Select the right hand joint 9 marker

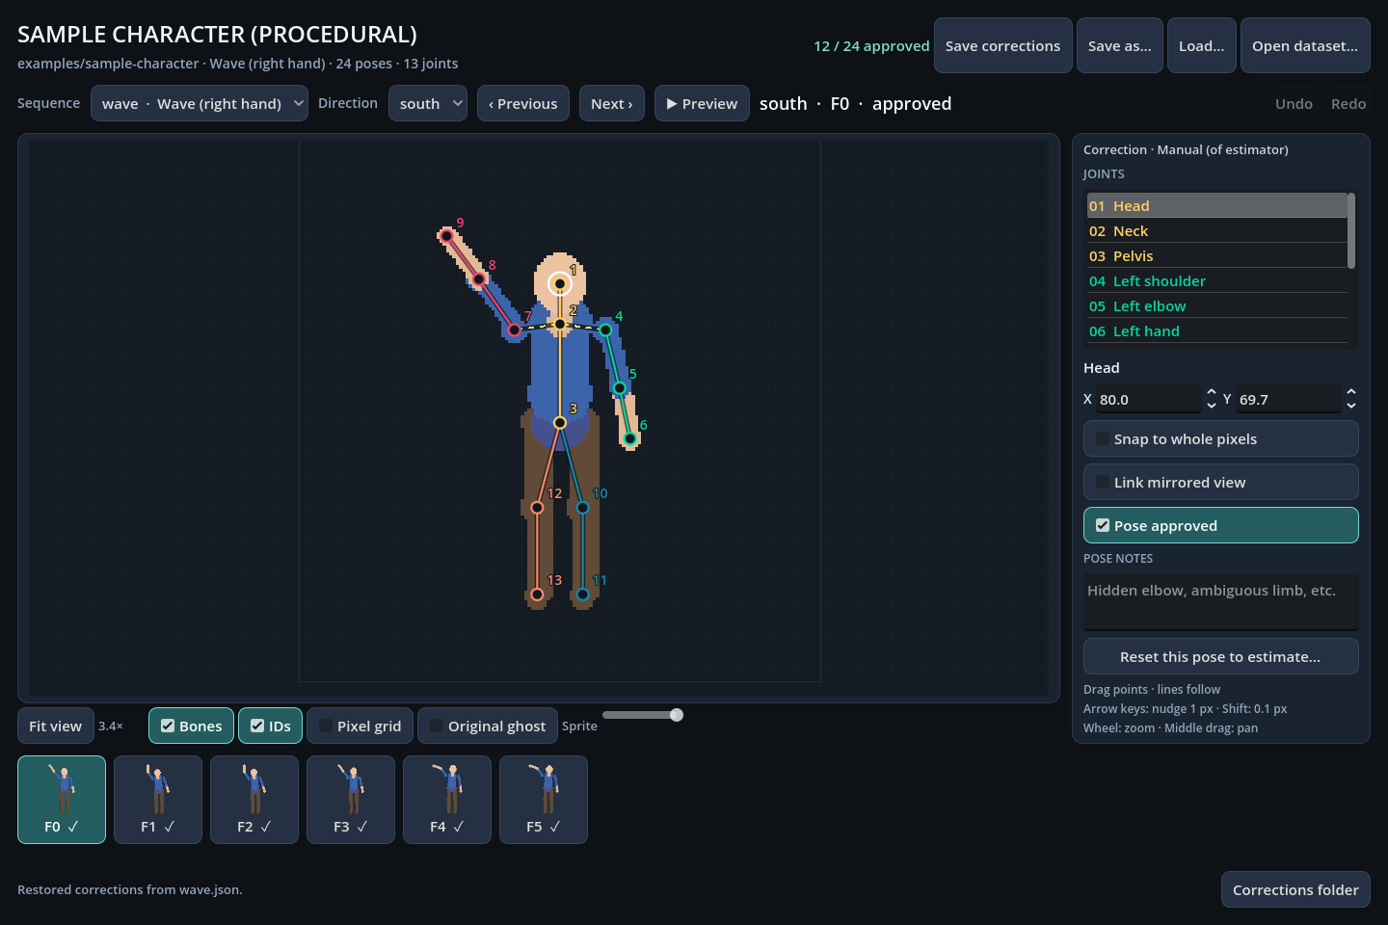(446, 235)
